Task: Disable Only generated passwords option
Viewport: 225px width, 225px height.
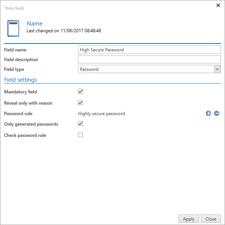Action: pyautogui.click(x=80, y=124)
